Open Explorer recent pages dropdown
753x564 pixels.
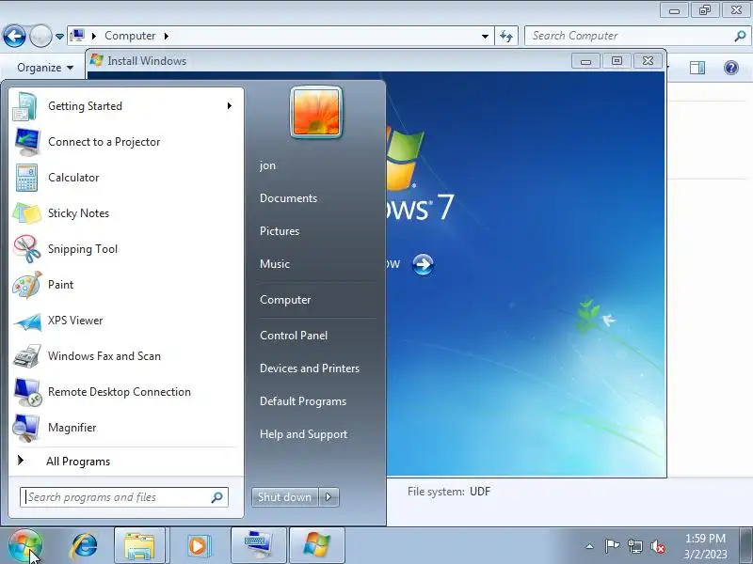[x=59, y=36]
